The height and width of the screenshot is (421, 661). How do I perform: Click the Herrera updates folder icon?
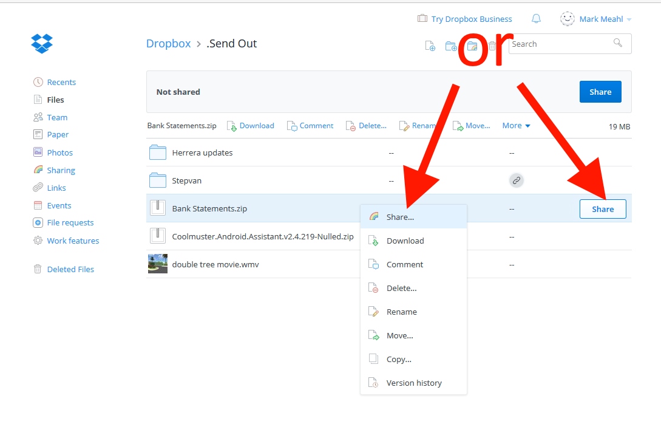click(158, 152)
